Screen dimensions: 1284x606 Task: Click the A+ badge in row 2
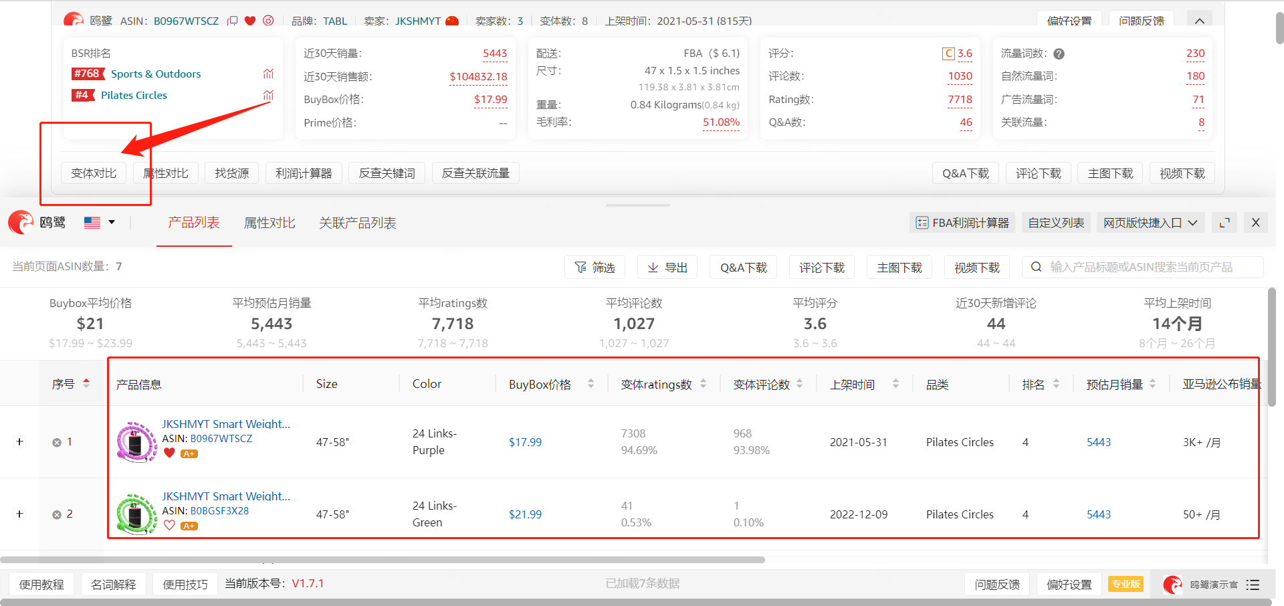(189, 526)
